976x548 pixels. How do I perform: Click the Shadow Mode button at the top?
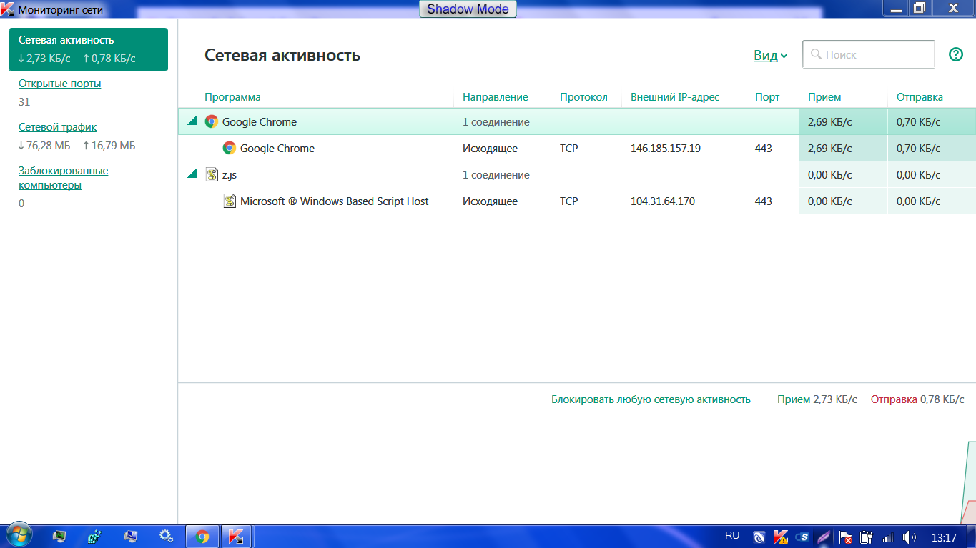pos(468,9)
